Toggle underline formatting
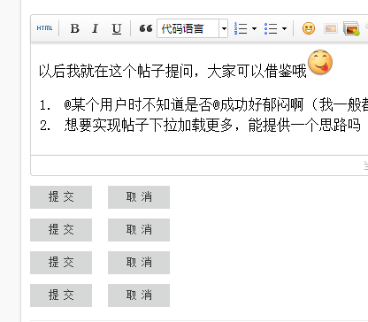This screenshot has width=368, height=322. (x=117, y=28)
